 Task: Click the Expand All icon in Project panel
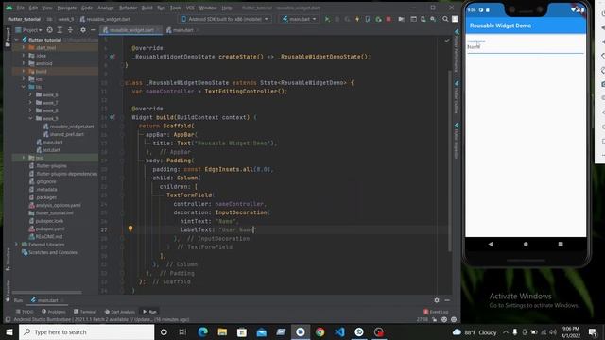tap(60, 29)
